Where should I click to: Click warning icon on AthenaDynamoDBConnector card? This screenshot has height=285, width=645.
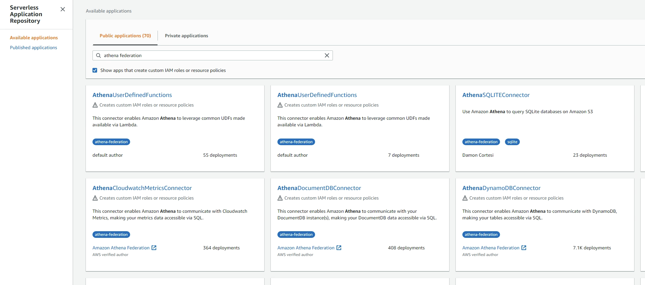click(x=465, y=198)
